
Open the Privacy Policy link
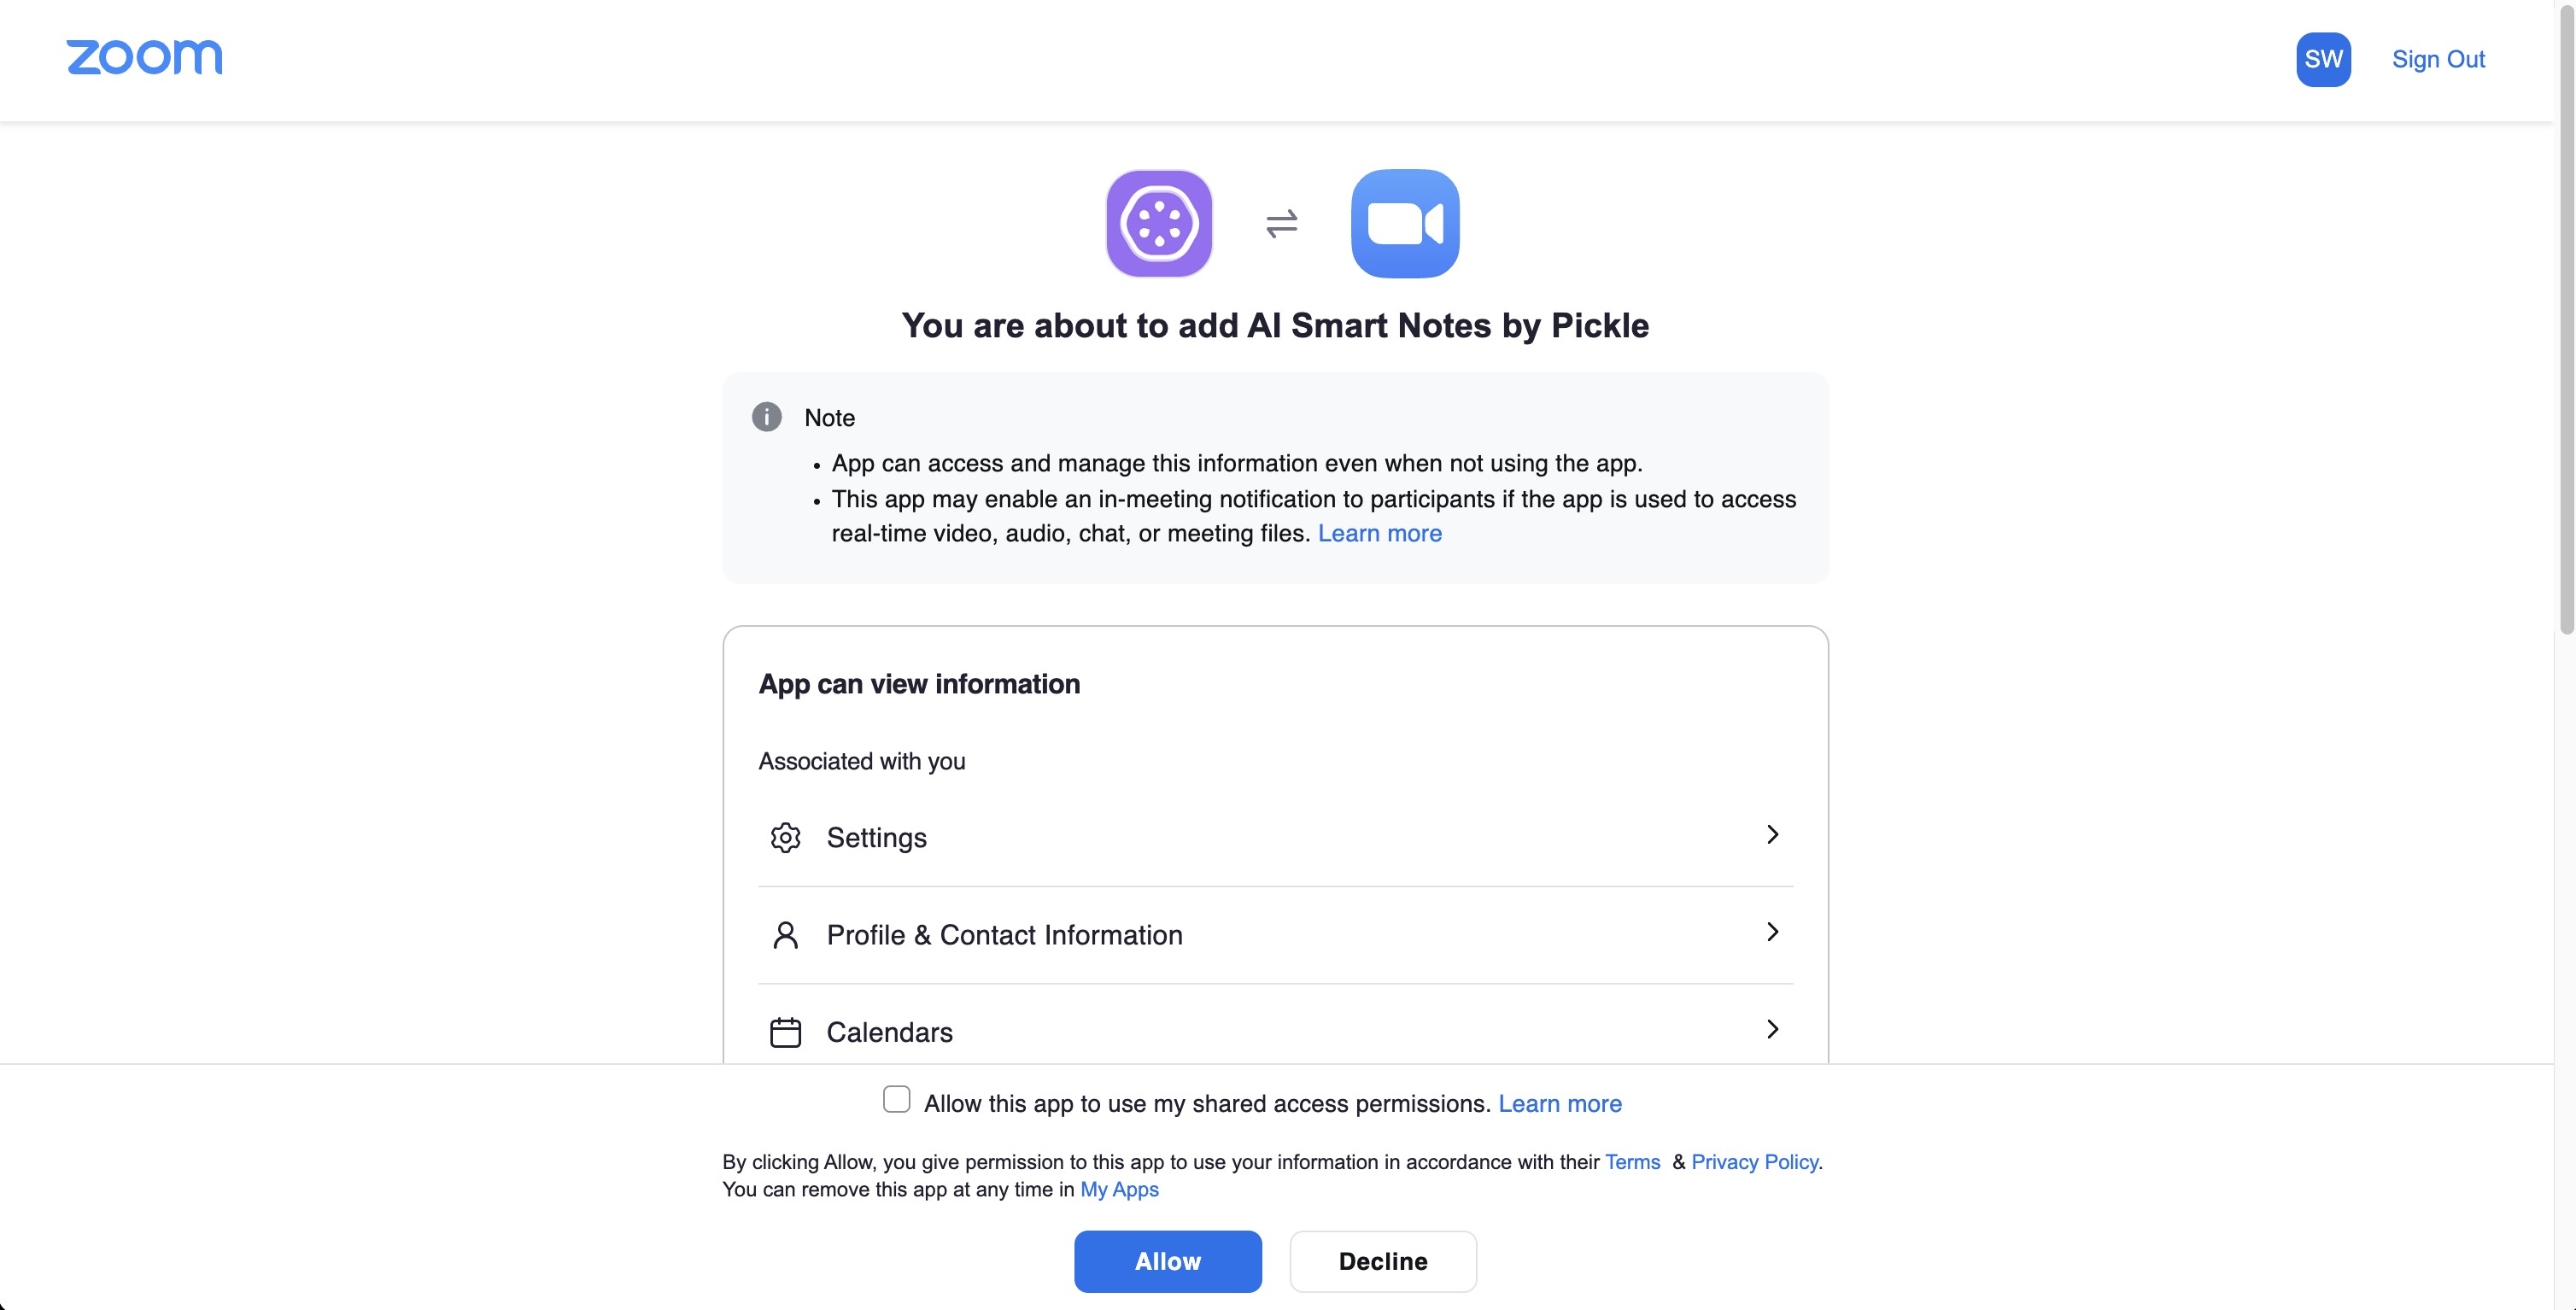pos(1755,1162)
